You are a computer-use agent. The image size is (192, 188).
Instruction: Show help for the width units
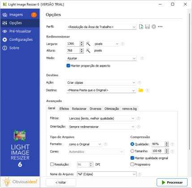(x=123, y=44)
